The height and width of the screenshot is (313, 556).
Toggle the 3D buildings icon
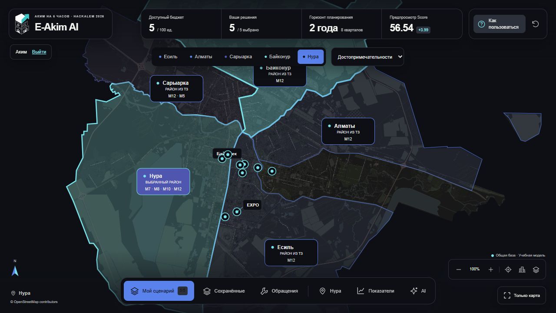[522, 270]
